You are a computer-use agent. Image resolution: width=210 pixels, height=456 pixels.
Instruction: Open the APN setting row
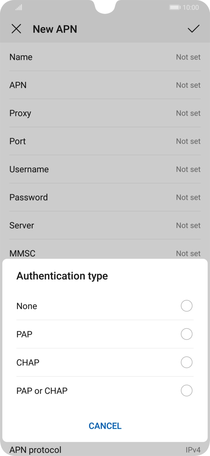pos(105,85)
